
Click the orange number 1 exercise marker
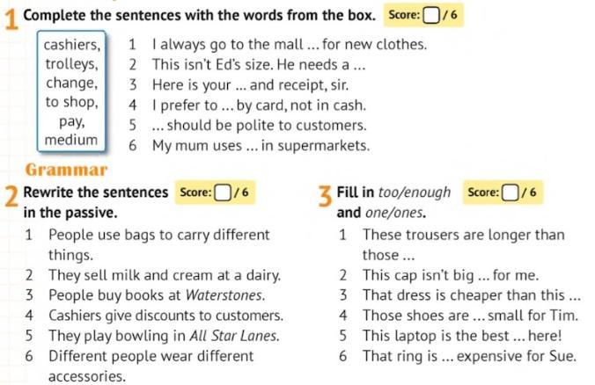pos(11,19)
